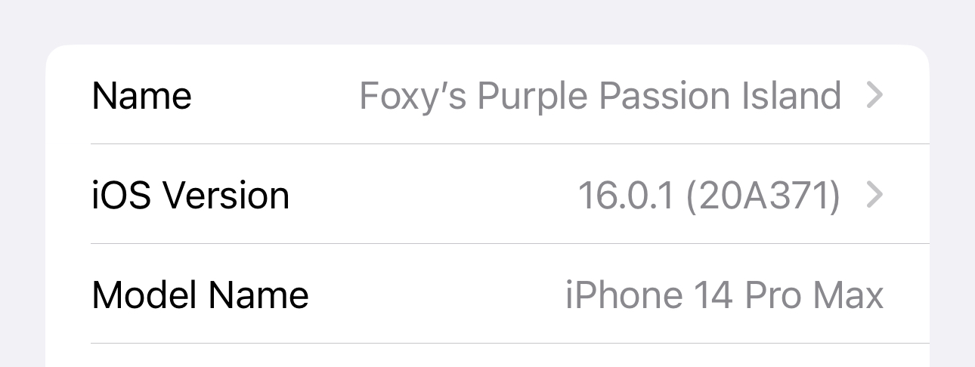Tap the iOS Version label

point(190,196)
